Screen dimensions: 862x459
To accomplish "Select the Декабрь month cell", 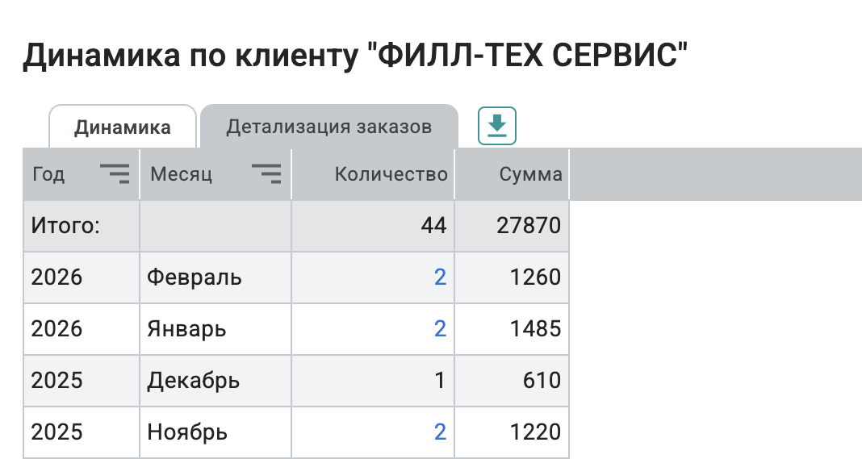I will point(194,381).
